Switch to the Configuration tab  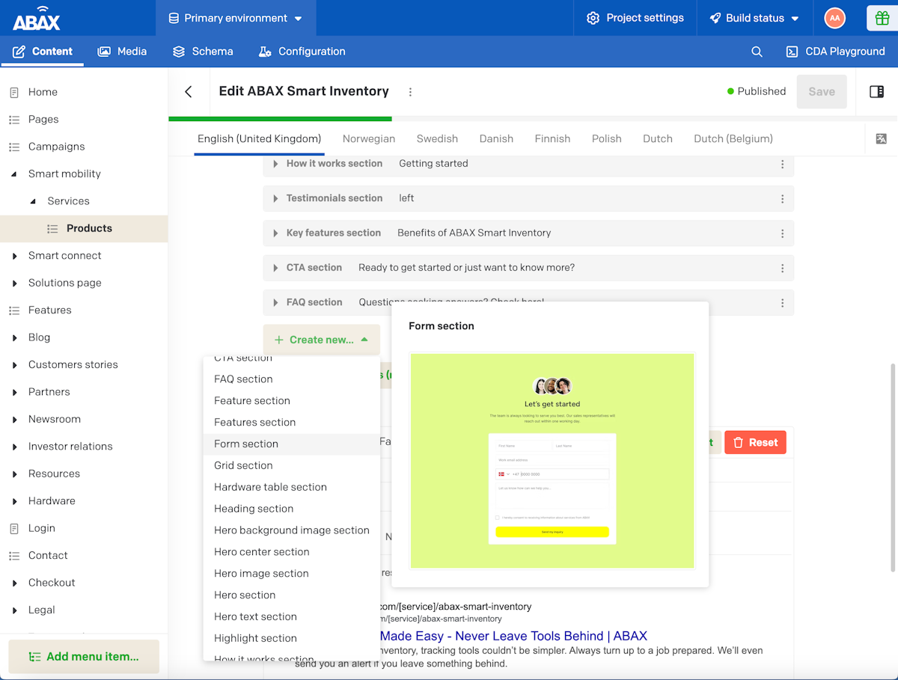pyautogui.click(x=302, y=52)
